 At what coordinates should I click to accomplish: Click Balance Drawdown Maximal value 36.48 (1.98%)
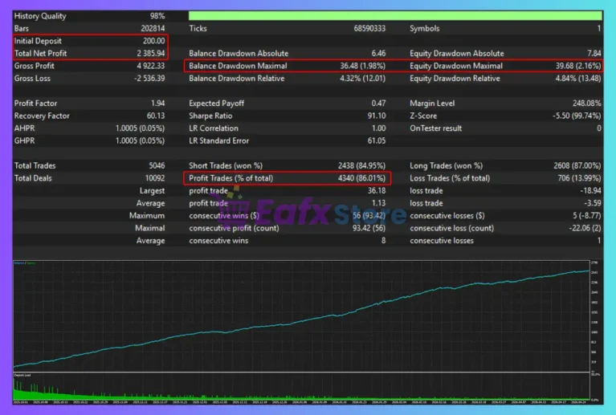pyautogui.click(x=362, y=66)
